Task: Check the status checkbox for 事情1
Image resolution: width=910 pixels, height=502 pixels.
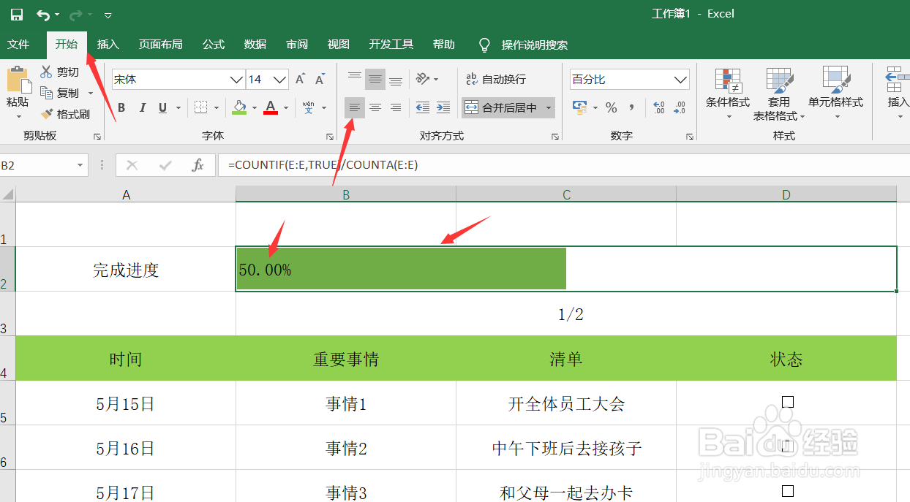Action: [x=787, y=403]
